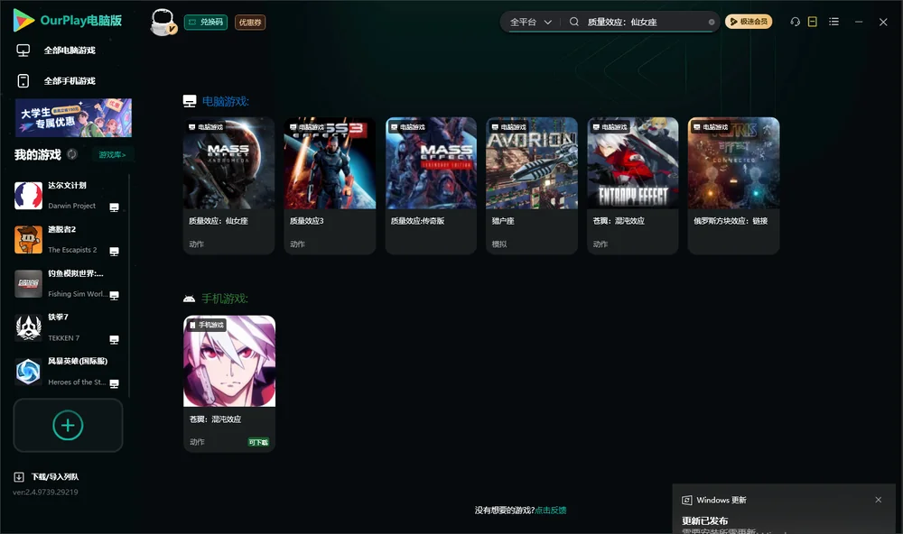Click PC platform icon on Fishing Sim row
Screen dimensions: 903x534
[114, 295]
